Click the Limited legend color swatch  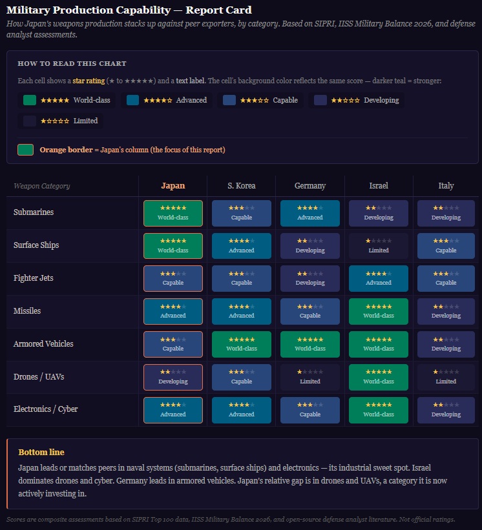(x=29, y=121)
